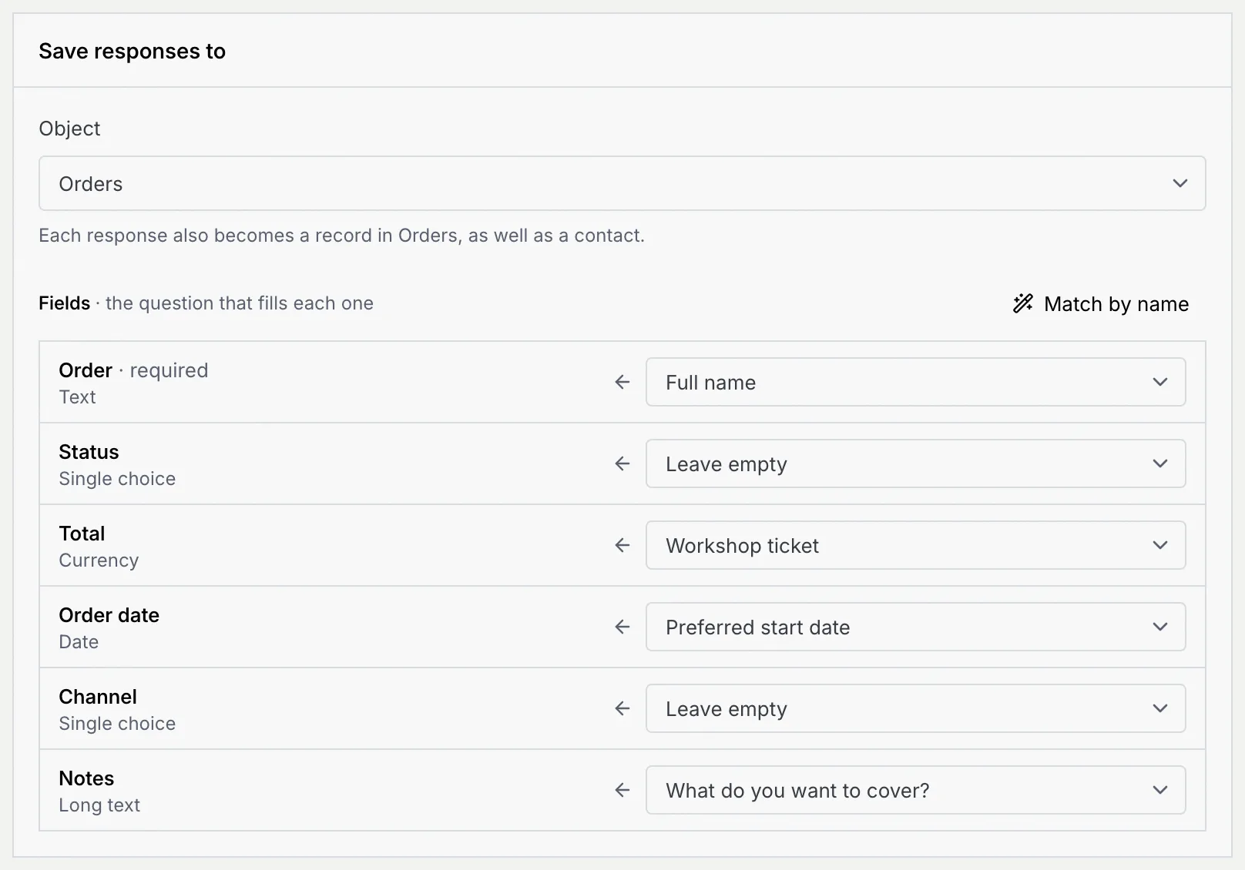Open the Full name dropdown for Order field
1245x870 pixels.
pyautogui.click(x=915, y=382)
